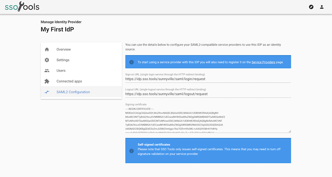332x177 pixels.
Task: Select the Users label in sidebar
Action: [x=61, y=71]
